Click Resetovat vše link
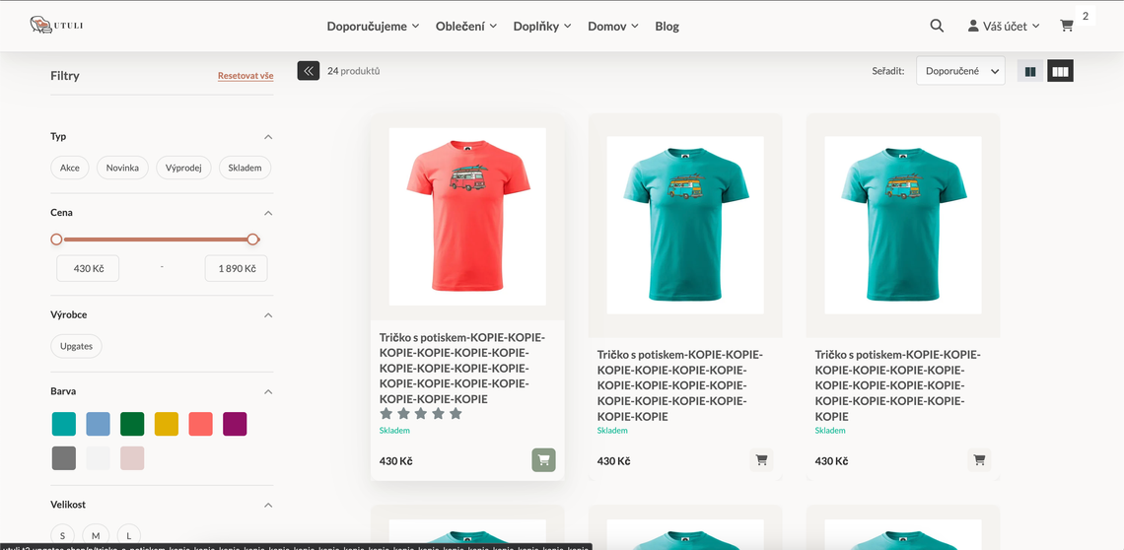Image resolution: width=1124 pixels, height=550 pixels. [246, 76]
